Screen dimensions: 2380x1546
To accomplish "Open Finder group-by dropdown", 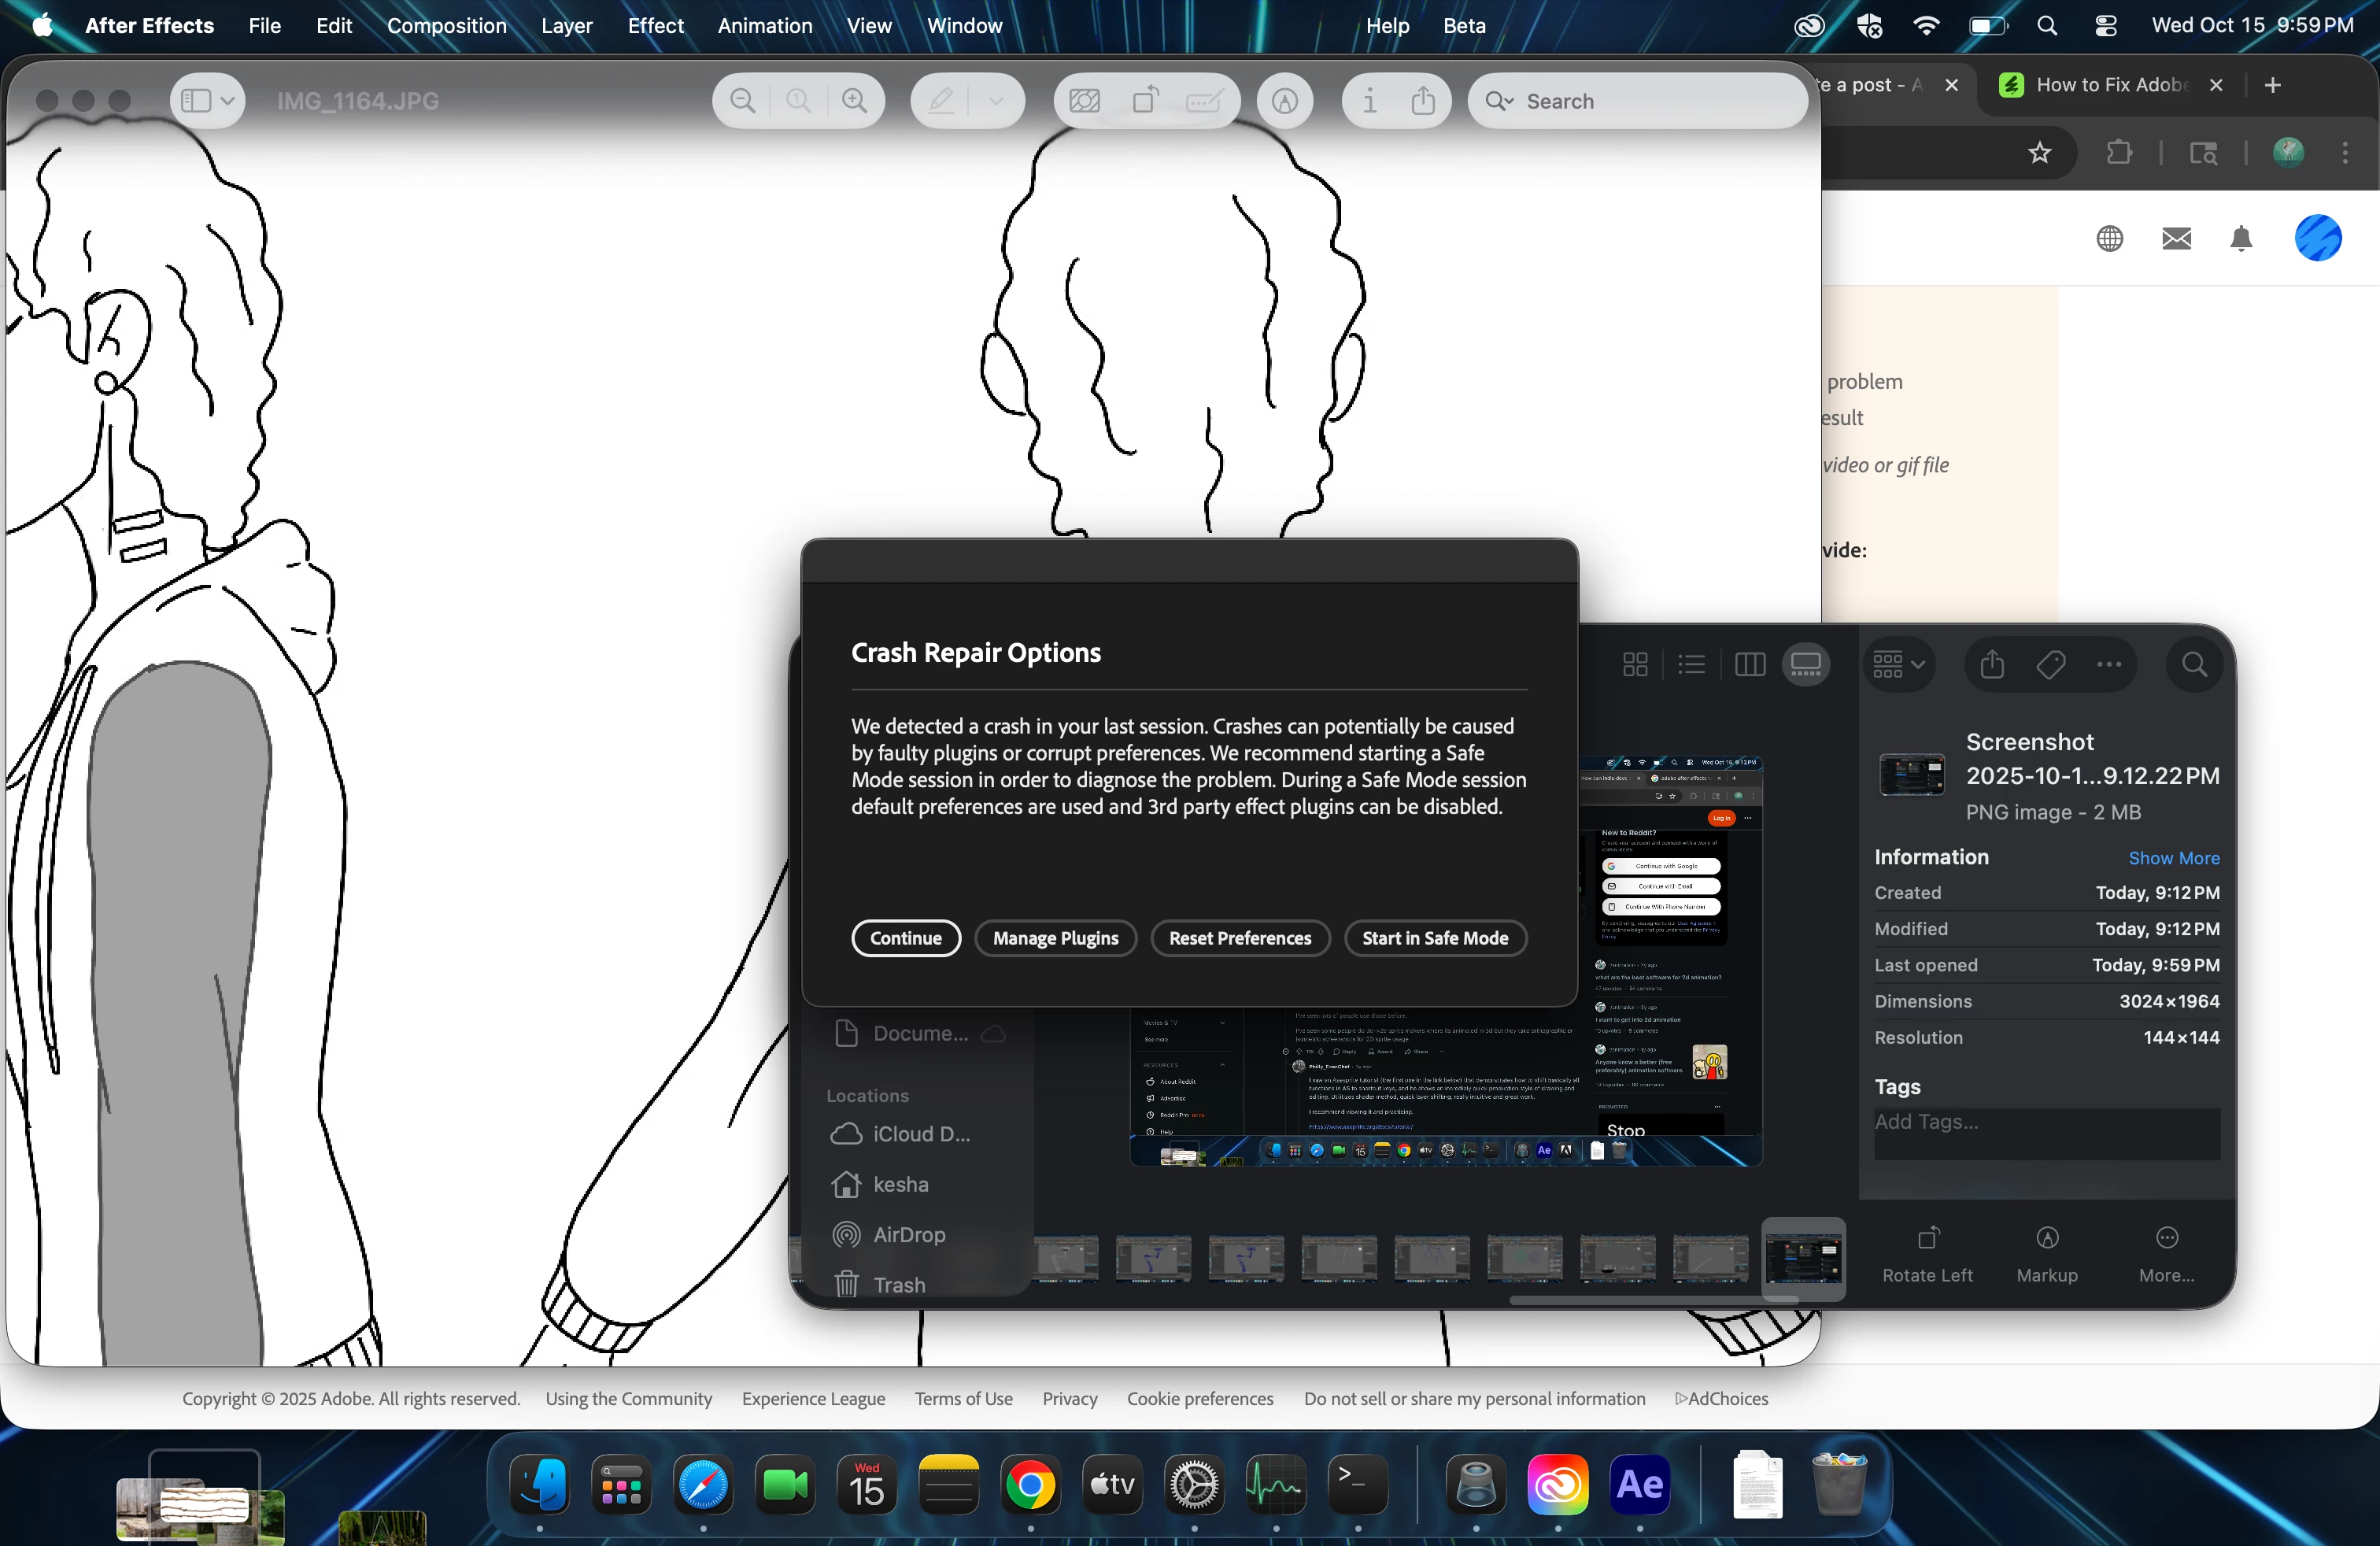I will click(x=1898, y=665).
